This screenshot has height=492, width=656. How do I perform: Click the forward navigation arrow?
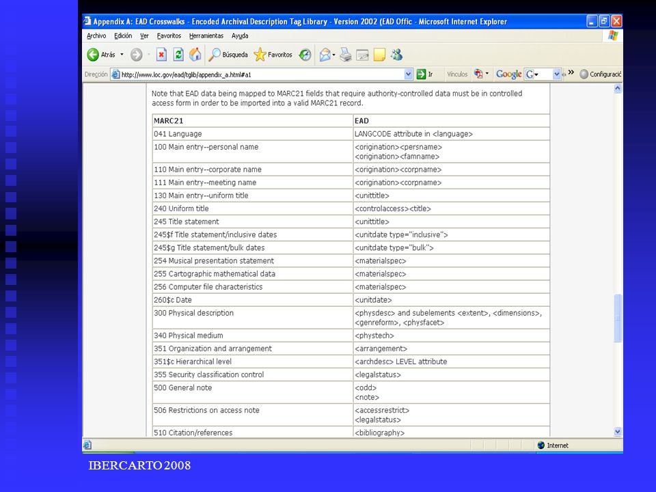click(x=137, y=55)
